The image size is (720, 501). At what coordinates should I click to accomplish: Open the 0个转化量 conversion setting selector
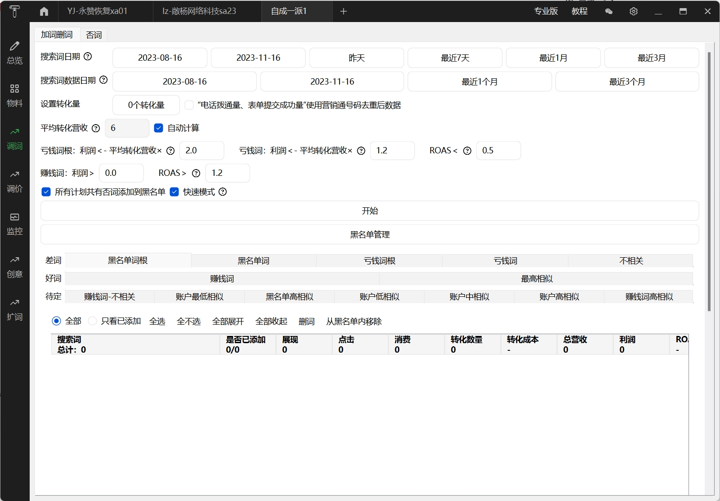click(146, 105)
